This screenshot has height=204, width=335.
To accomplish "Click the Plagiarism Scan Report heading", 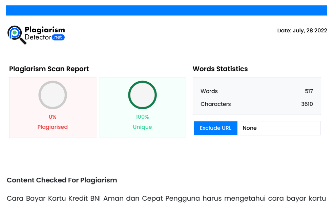I will 49,69.
